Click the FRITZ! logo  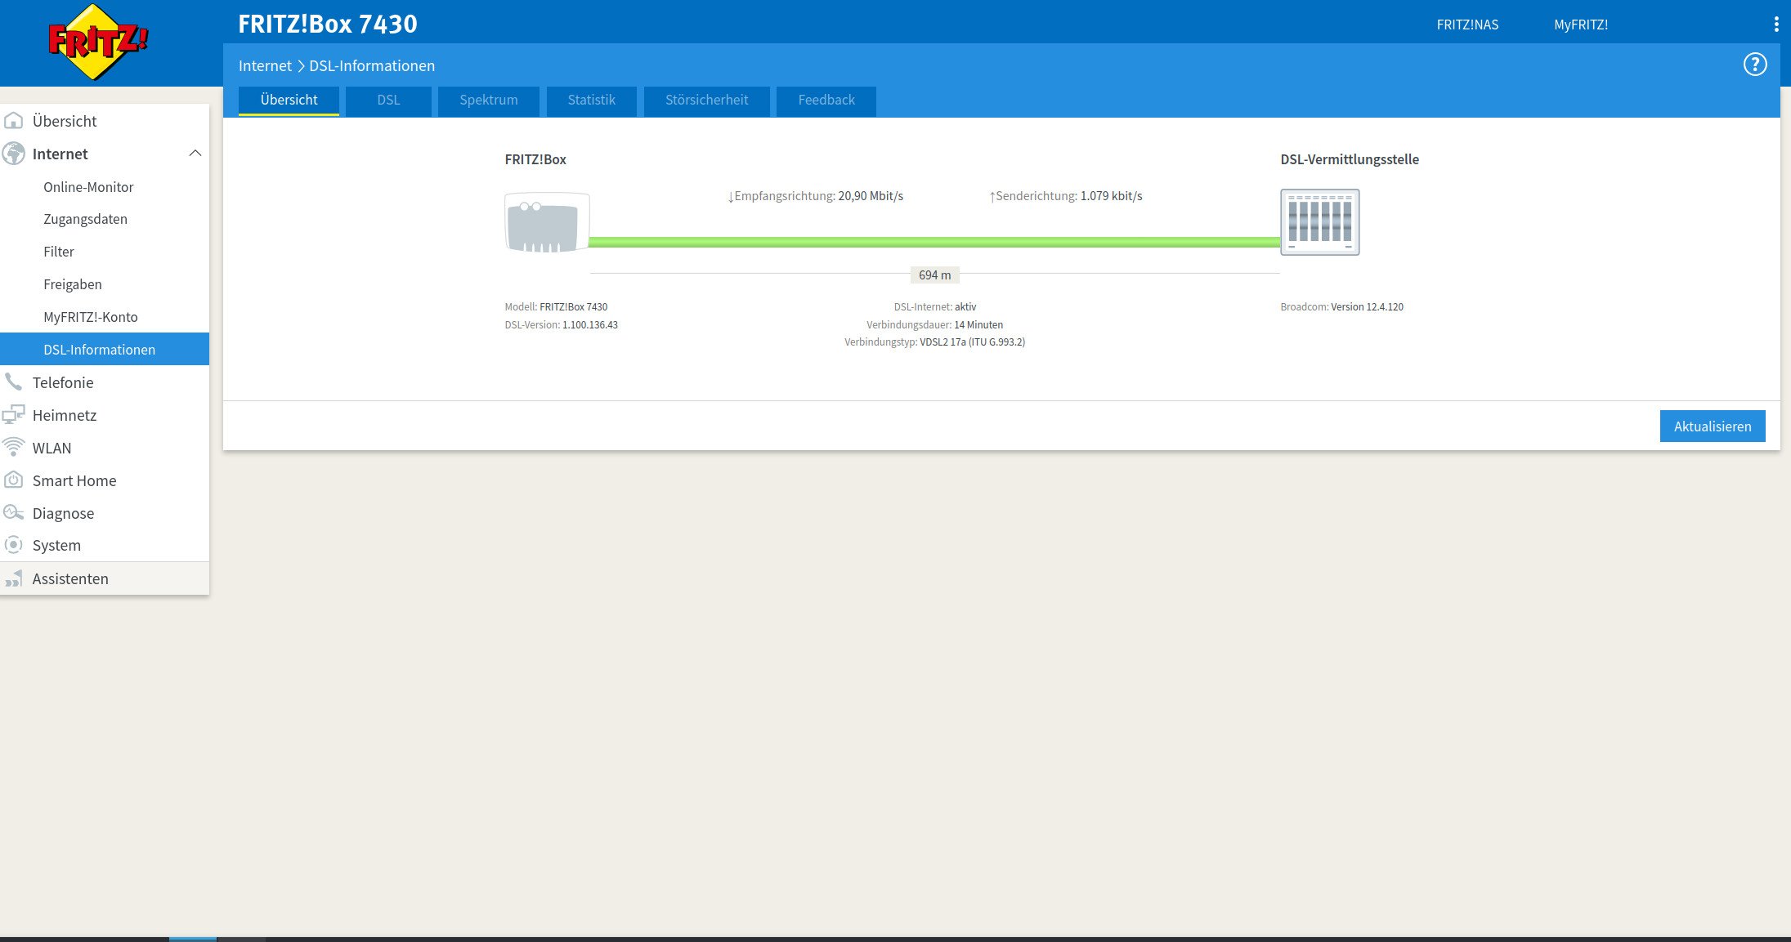pyautogui.click(x=98, y=42)
